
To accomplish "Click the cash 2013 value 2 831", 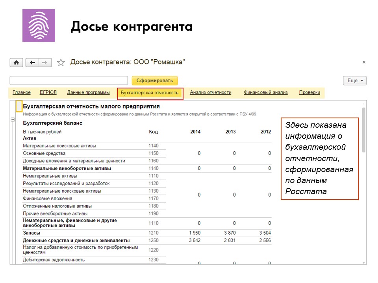I will tap(230, 241).
